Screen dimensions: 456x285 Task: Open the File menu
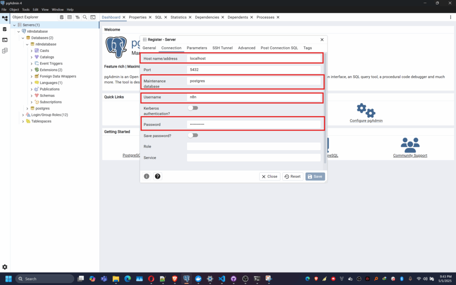click(4, 10)
